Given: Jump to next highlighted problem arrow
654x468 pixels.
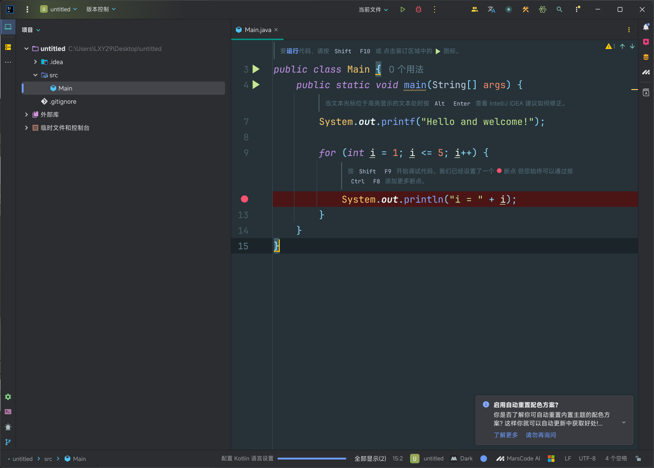Looking at the screenshot, I should pos(632,46).
